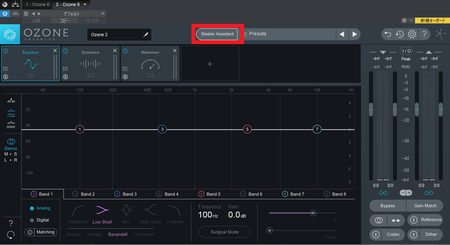Select the Highpass filter shape
This screenshot has width=450, height=245.
78,214
